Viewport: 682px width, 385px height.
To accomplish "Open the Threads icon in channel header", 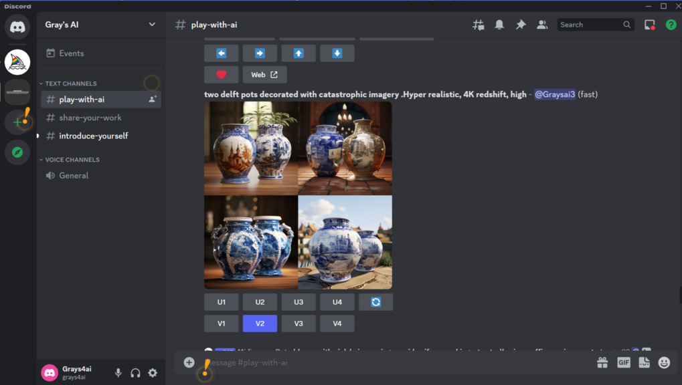I will coord(478,25).
